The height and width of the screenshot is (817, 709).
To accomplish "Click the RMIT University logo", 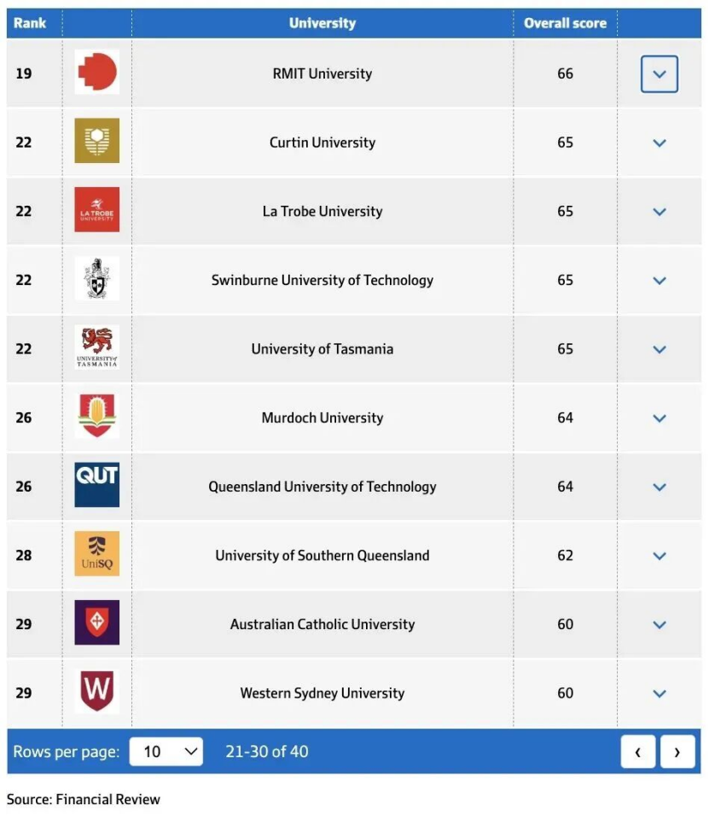I will click(x=96, y=73).
